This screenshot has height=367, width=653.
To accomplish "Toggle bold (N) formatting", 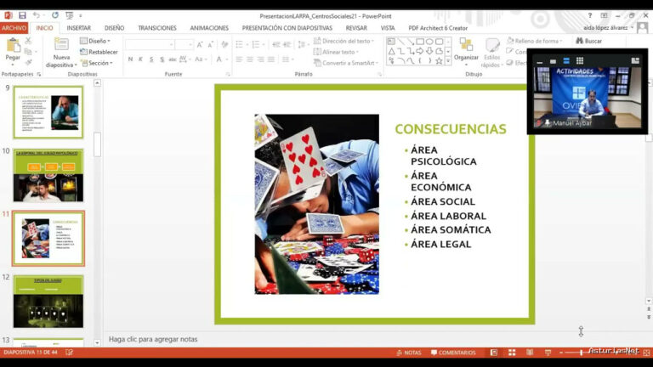I will (130, 59).
